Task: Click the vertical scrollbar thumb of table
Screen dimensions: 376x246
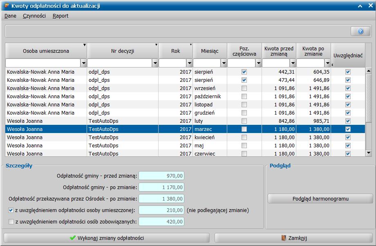Action: click(369, 98)
